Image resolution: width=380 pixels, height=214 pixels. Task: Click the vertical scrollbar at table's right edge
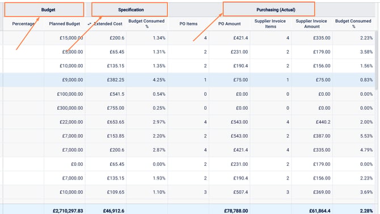pyautogui.click(x=377, y=61)
